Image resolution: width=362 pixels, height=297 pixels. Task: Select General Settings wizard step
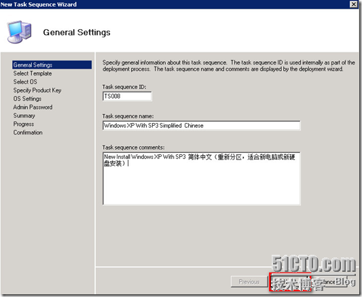tap(52, 65)
